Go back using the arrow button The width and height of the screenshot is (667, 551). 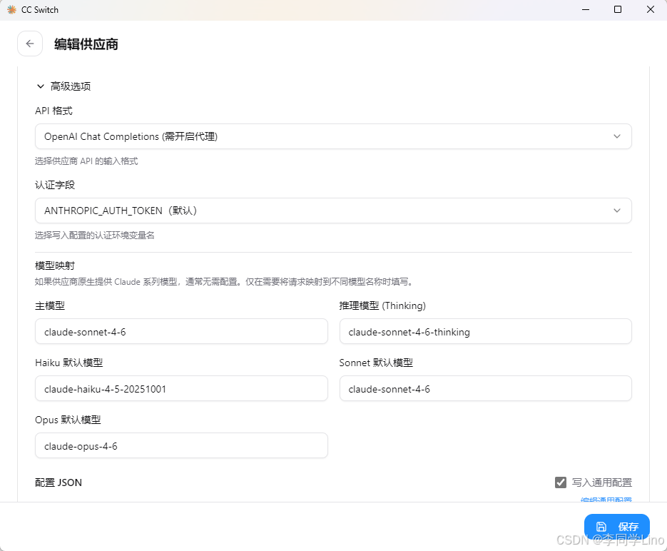point(30,44)
